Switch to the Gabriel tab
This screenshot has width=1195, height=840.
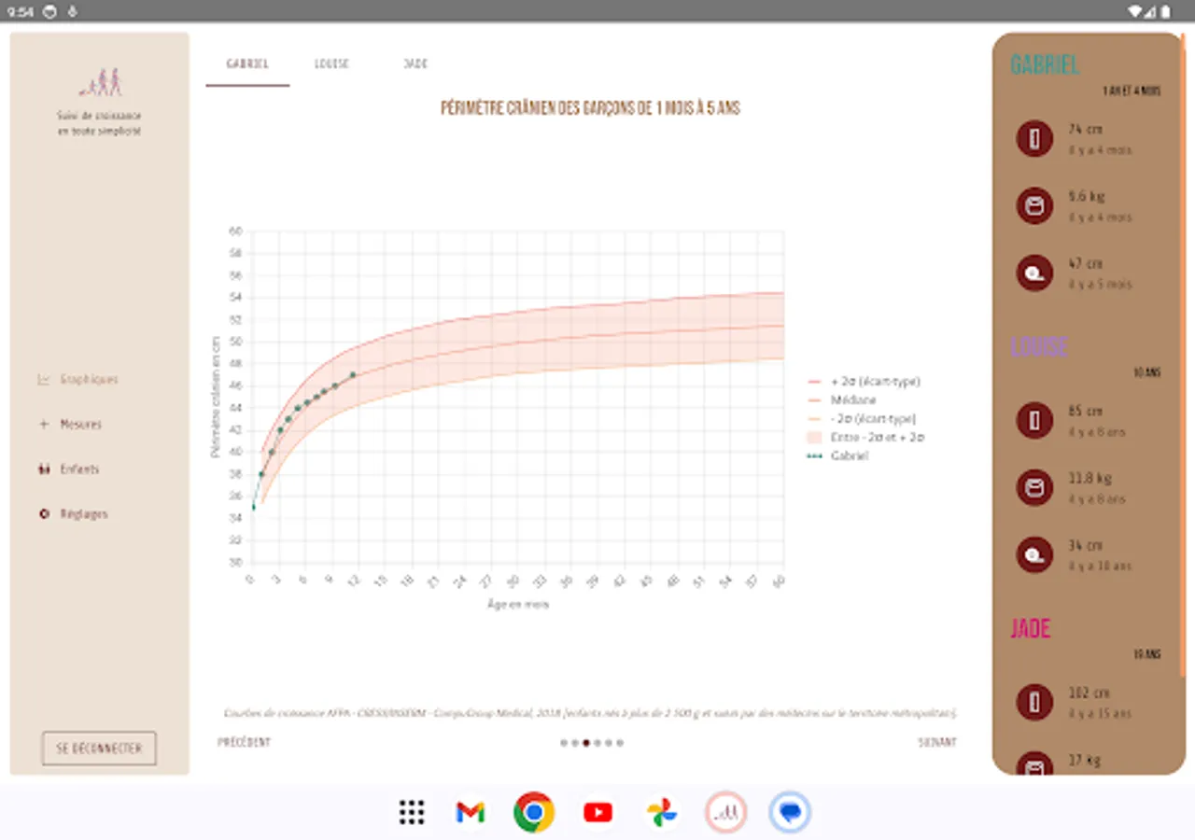247,64
